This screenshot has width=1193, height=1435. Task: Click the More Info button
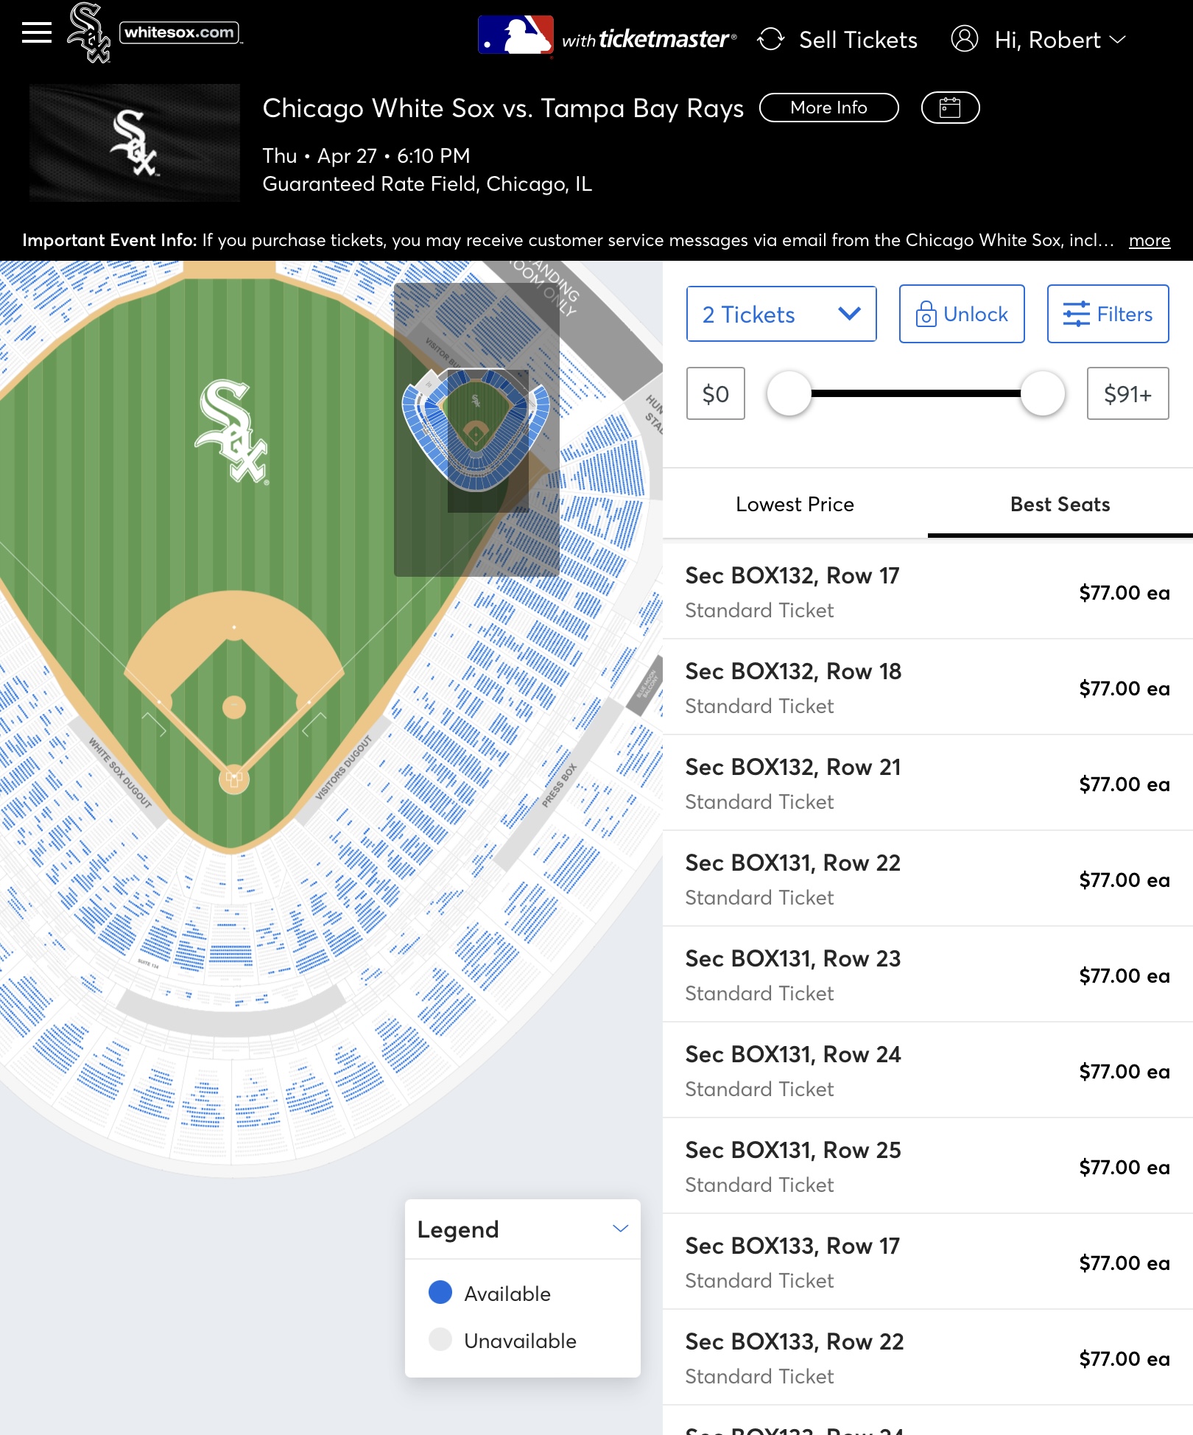point(829,108)
